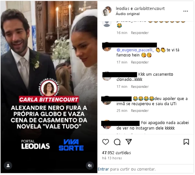Image resolution: width=195 pixels, height=175 pixels.
Task: Open comments with the speech bubble icon
Action: click(x=117, y=142)
